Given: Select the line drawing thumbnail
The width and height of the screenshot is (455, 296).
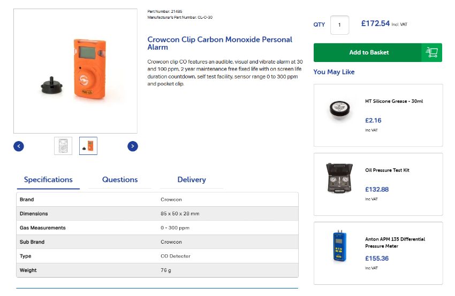Looking at the screenshot, I should [x=63, y=146].
